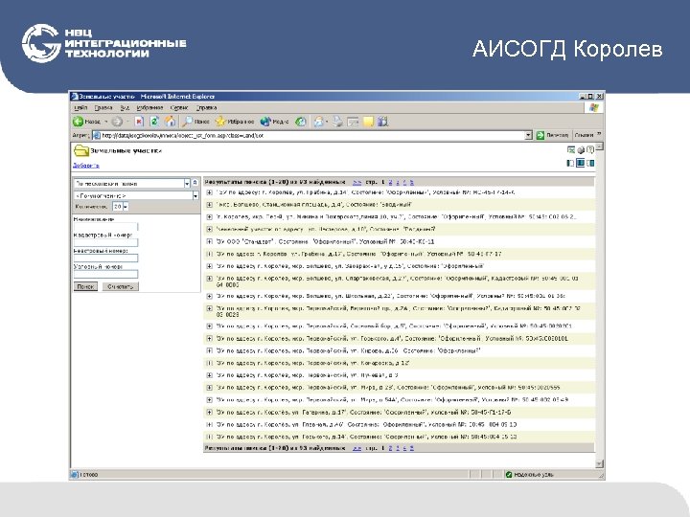This screenshot has height=517, width=690.
Task: Open the address bar URL history dropdown
Action: (x=528, y=135)
